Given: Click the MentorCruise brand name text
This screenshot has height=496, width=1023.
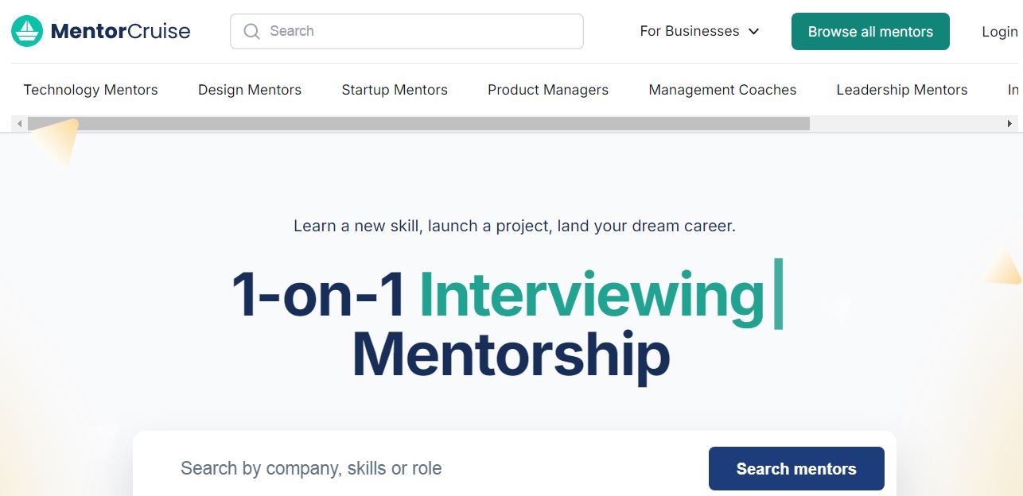Looking at the screenshot, I should [120, 31].
